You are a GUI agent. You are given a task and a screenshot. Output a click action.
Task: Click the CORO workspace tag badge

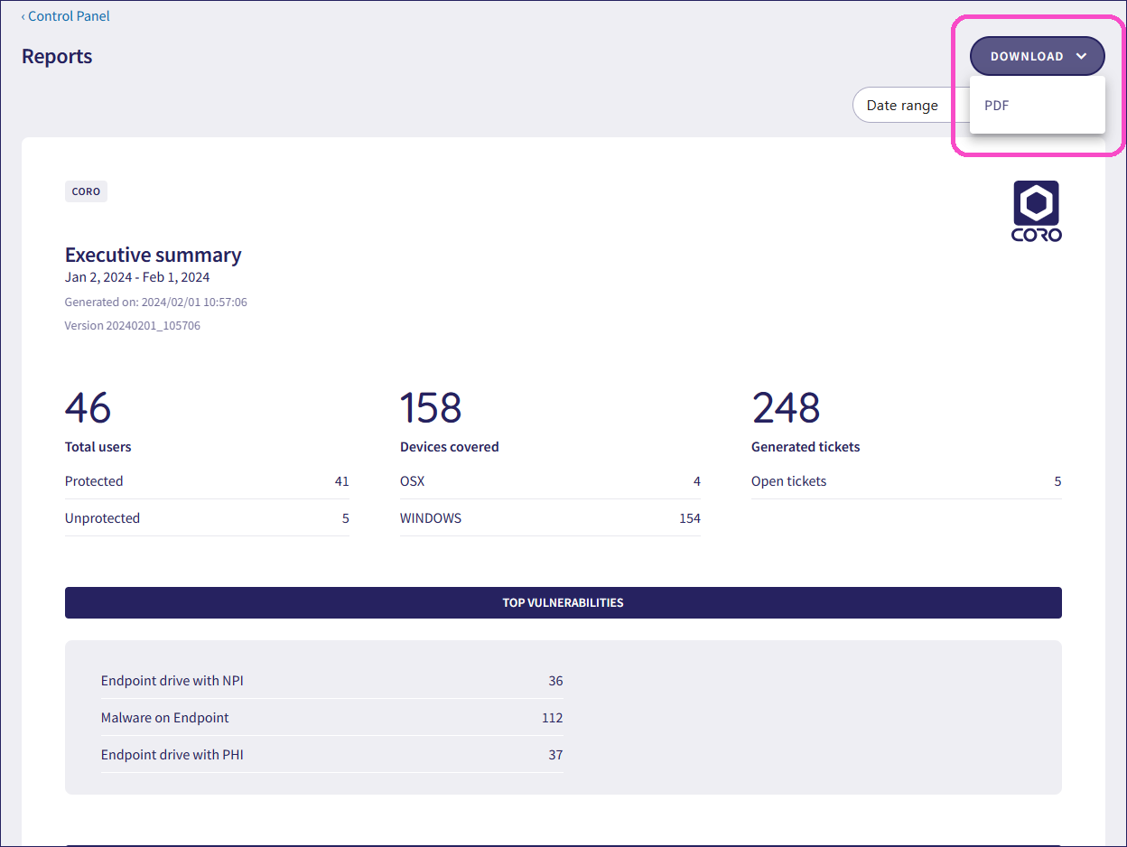coord(86,191)
